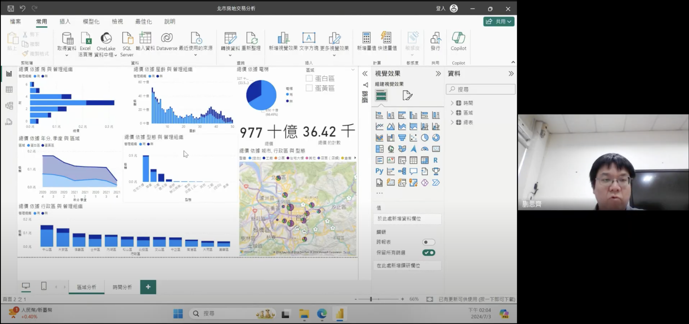Add a new page with plus button
This screenshot has width=689, height=324.
click(x=148, y=287)
